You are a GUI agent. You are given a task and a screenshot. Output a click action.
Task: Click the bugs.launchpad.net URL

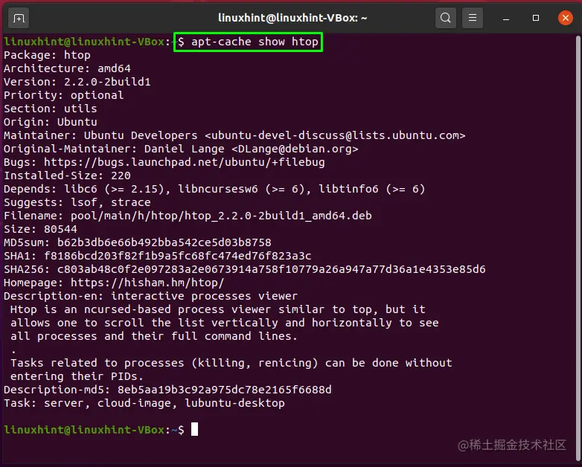point(185,162)
